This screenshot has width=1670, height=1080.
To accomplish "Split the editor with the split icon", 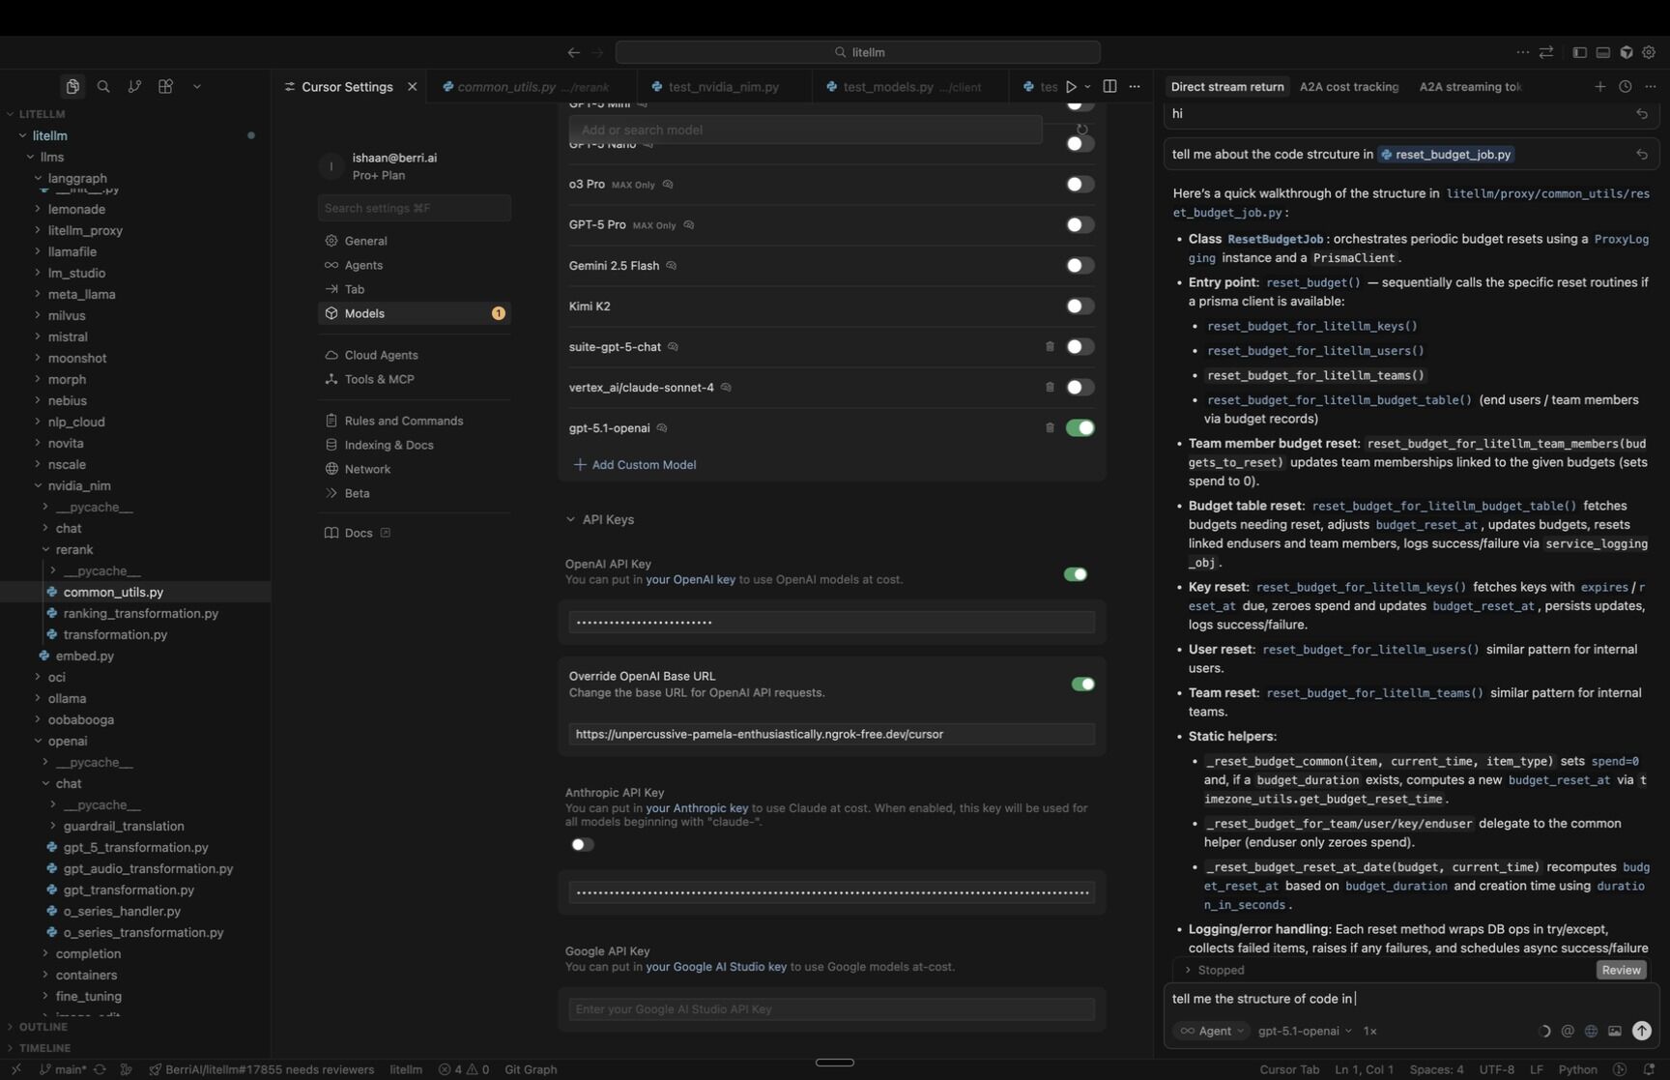I will (x=1109, y=87).
